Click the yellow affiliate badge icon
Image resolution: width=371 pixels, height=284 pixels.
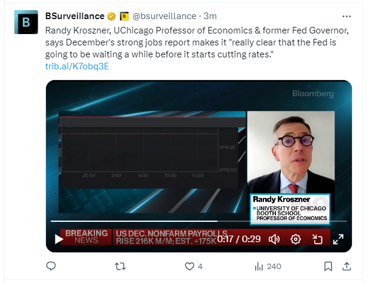pyautogui.click(x=124, y=16)
